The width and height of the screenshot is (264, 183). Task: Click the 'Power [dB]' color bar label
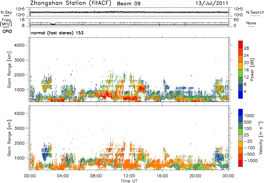point(252,70)
